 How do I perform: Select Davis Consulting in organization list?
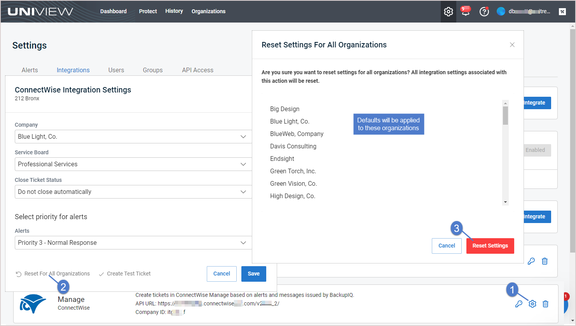(293, 146)
